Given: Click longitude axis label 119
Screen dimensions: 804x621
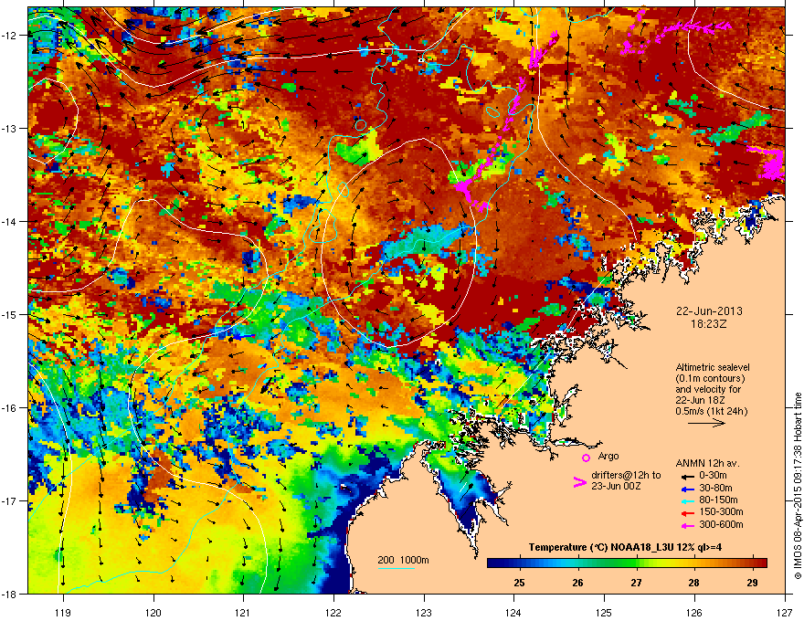Looking at the screenshot, I should (63, 612).
